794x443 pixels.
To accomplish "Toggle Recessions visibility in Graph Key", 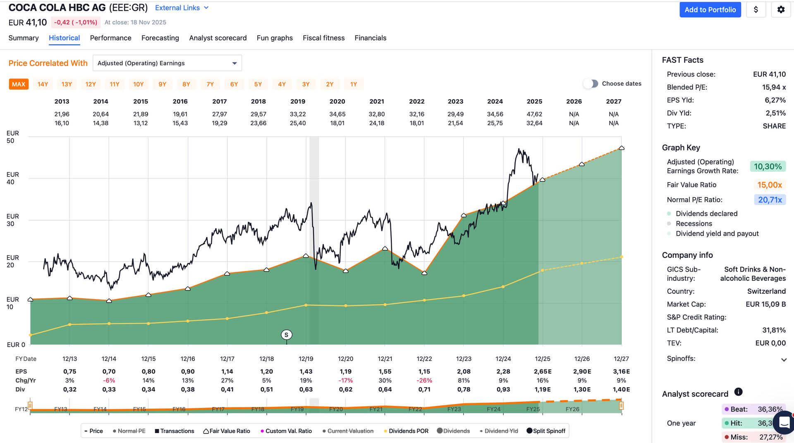I will pos(669,224).
